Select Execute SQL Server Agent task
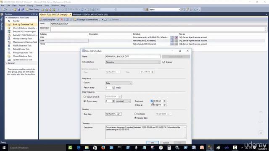 [x=25, y=31]
